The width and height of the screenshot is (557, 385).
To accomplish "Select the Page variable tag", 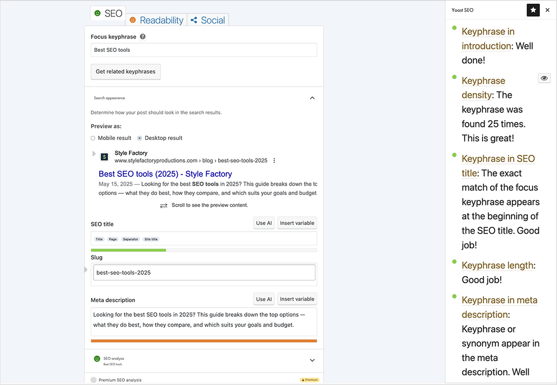I will click(113, 239).
